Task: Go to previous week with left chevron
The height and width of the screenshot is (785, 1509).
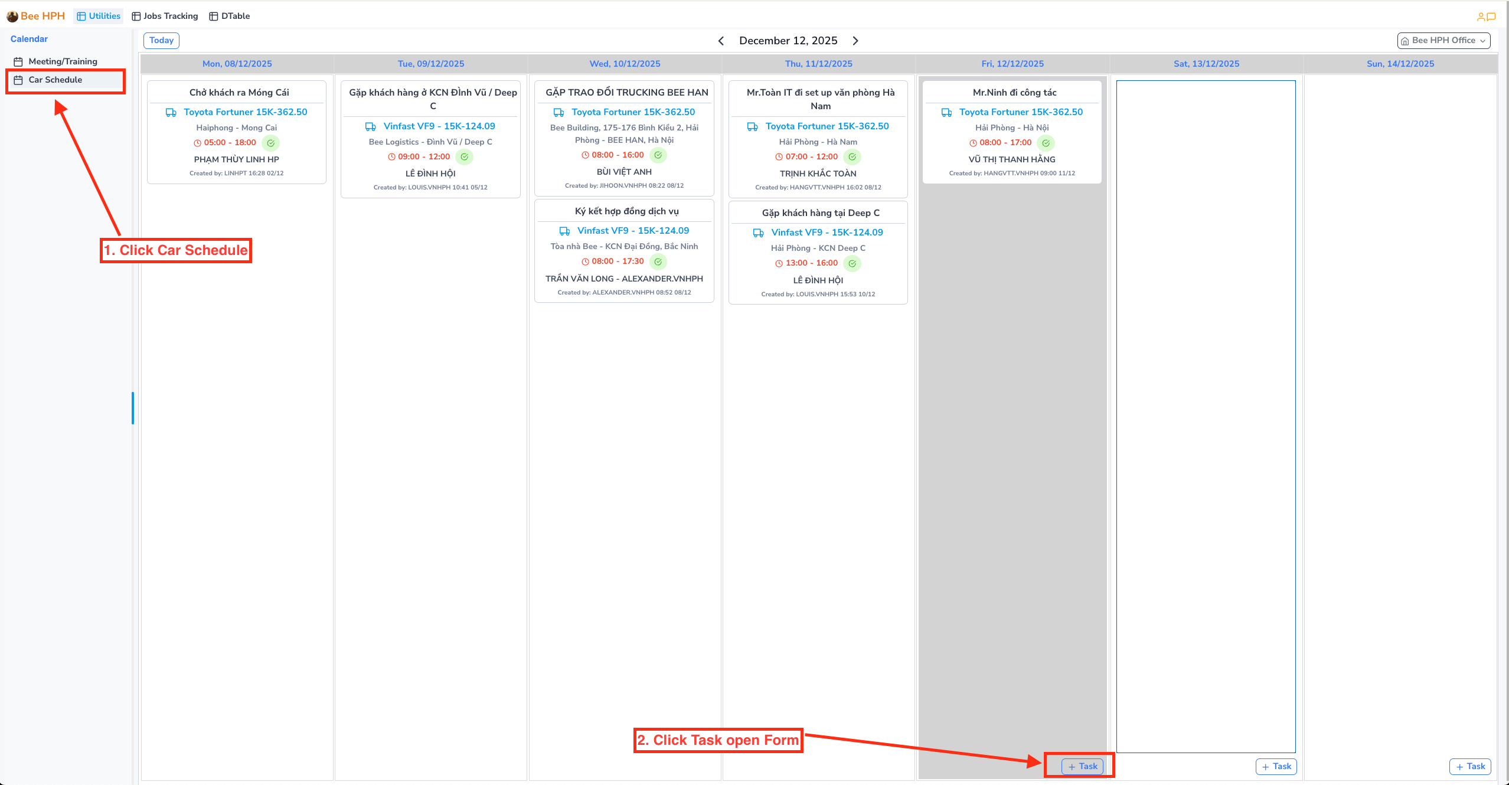Action: (x=721, y=41)
